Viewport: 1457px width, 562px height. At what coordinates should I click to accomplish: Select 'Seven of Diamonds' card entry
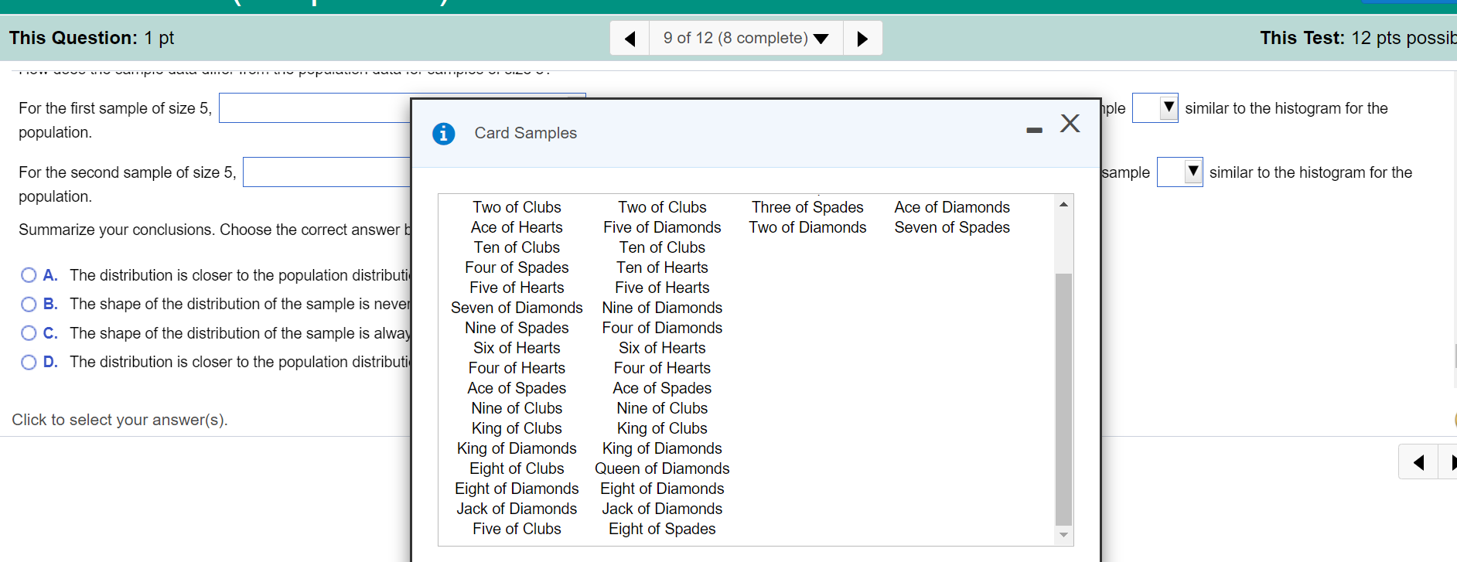coord(517,308)
